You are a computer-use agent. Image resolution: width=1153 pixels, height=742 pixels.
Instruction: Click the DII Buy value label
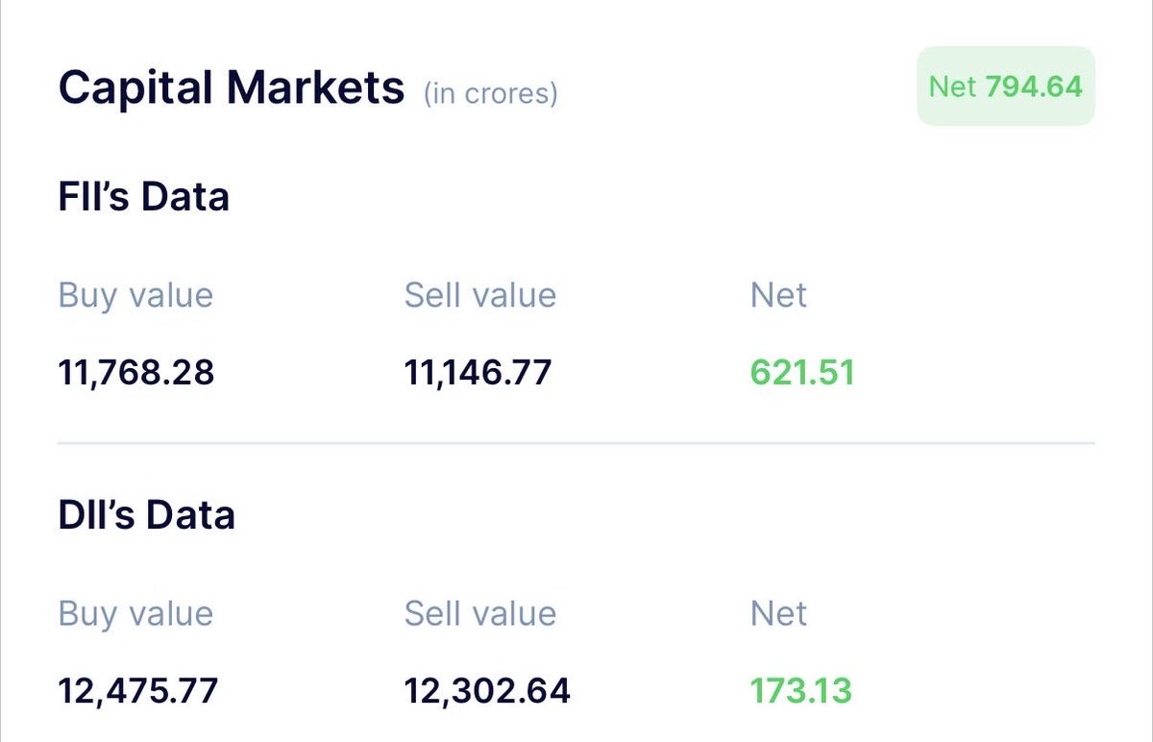point(135,613)
